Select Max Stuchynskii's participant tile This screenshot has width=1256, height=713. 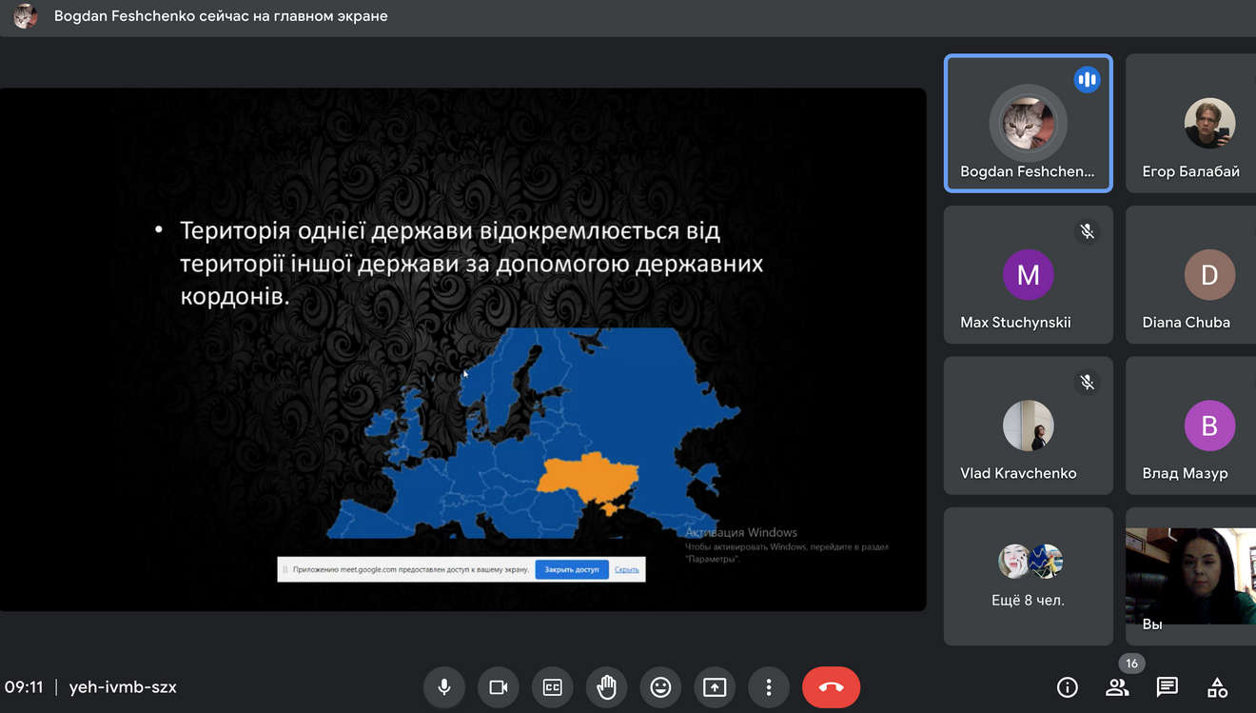pyautogui.click(x=1028, y=275)
